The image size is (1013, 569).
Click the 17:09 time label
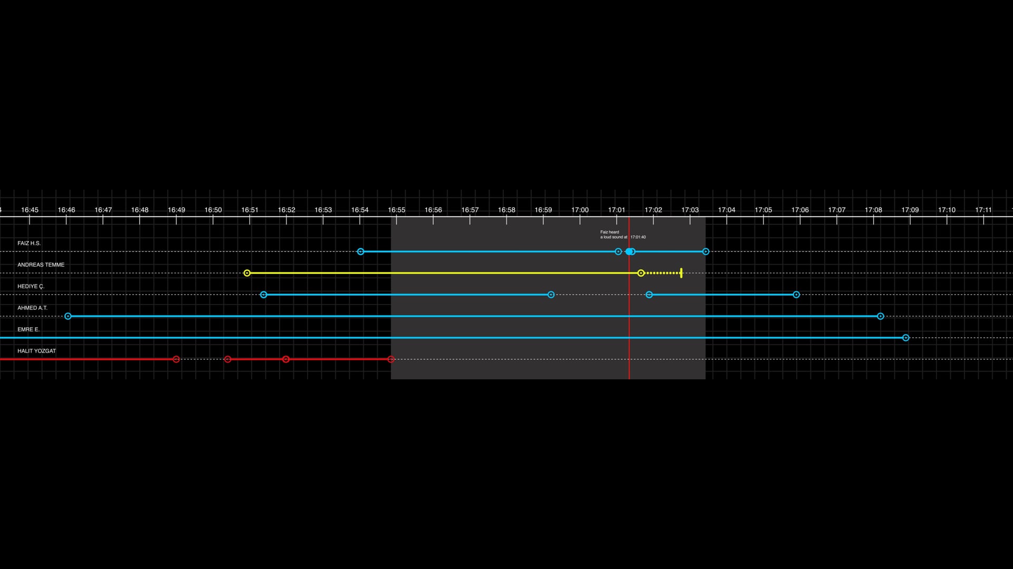(x=910, y=210)
